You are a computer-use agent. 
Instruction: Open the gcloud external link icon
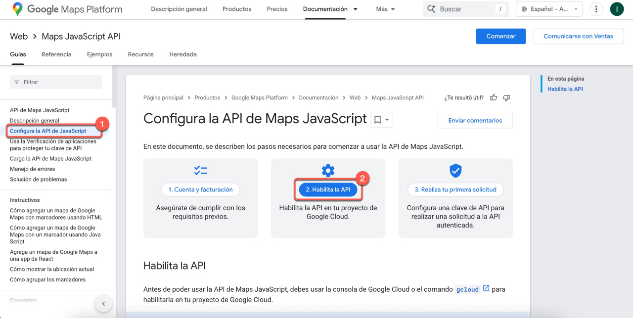pos(486,289)
